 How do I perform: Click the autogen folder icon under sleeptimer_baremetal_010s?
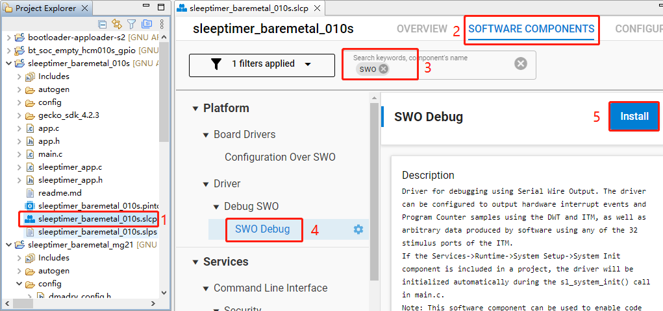[30, 89]
